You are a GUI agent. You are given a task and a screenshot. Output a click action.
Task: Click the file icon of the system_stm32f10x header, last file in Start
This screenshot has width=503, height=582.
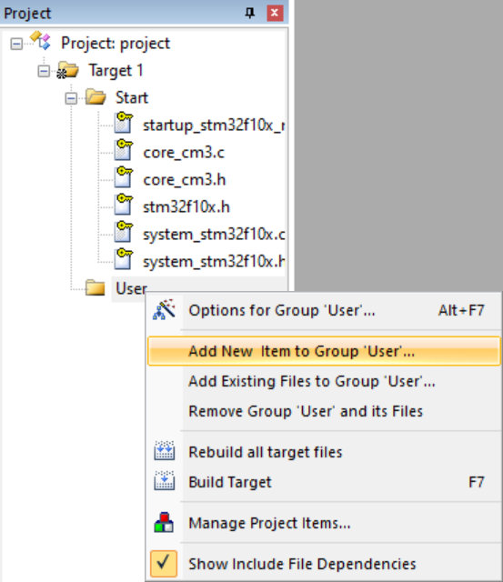124,259
